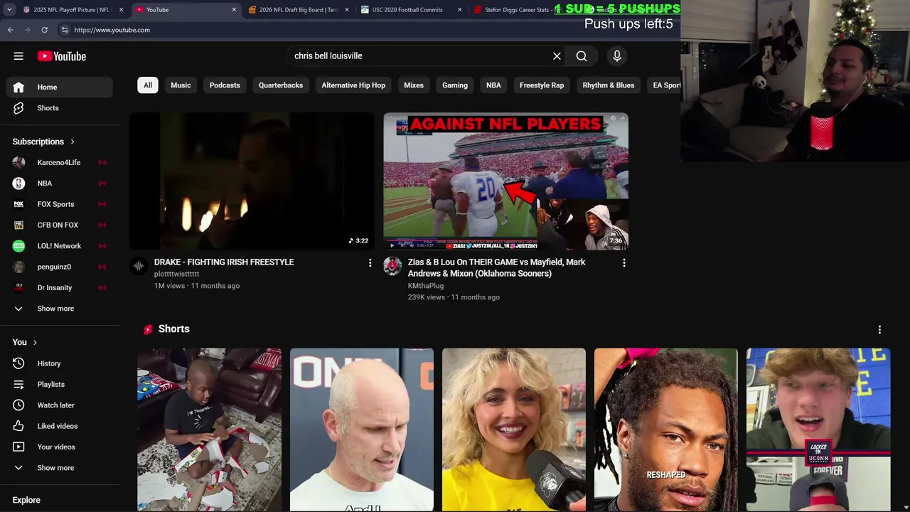
Task: Select the Rhythm & Blues chip
Action: [609, 85]
